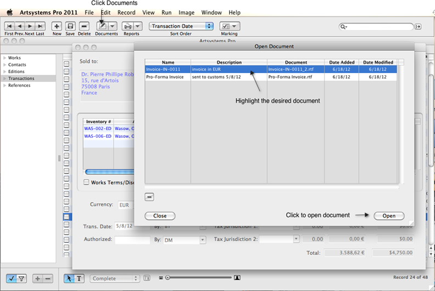Click the large image icon right of slider
This screenshot has width=435, height=291.
pyautogui.click(x=237, y=278)
